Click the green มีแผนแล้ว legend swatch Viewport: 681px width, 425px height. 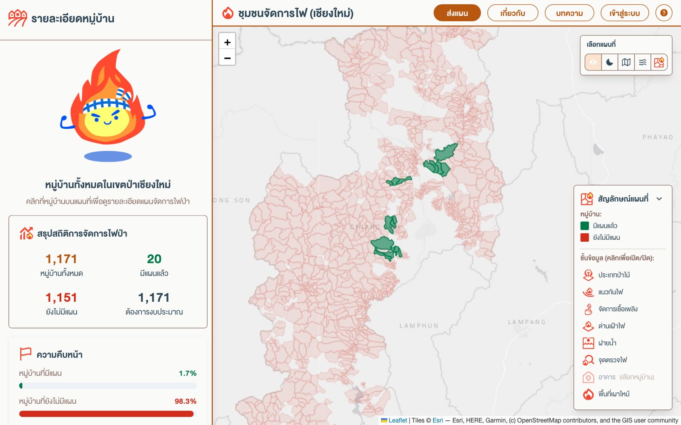pyautogui.click(x=585, y=226)
